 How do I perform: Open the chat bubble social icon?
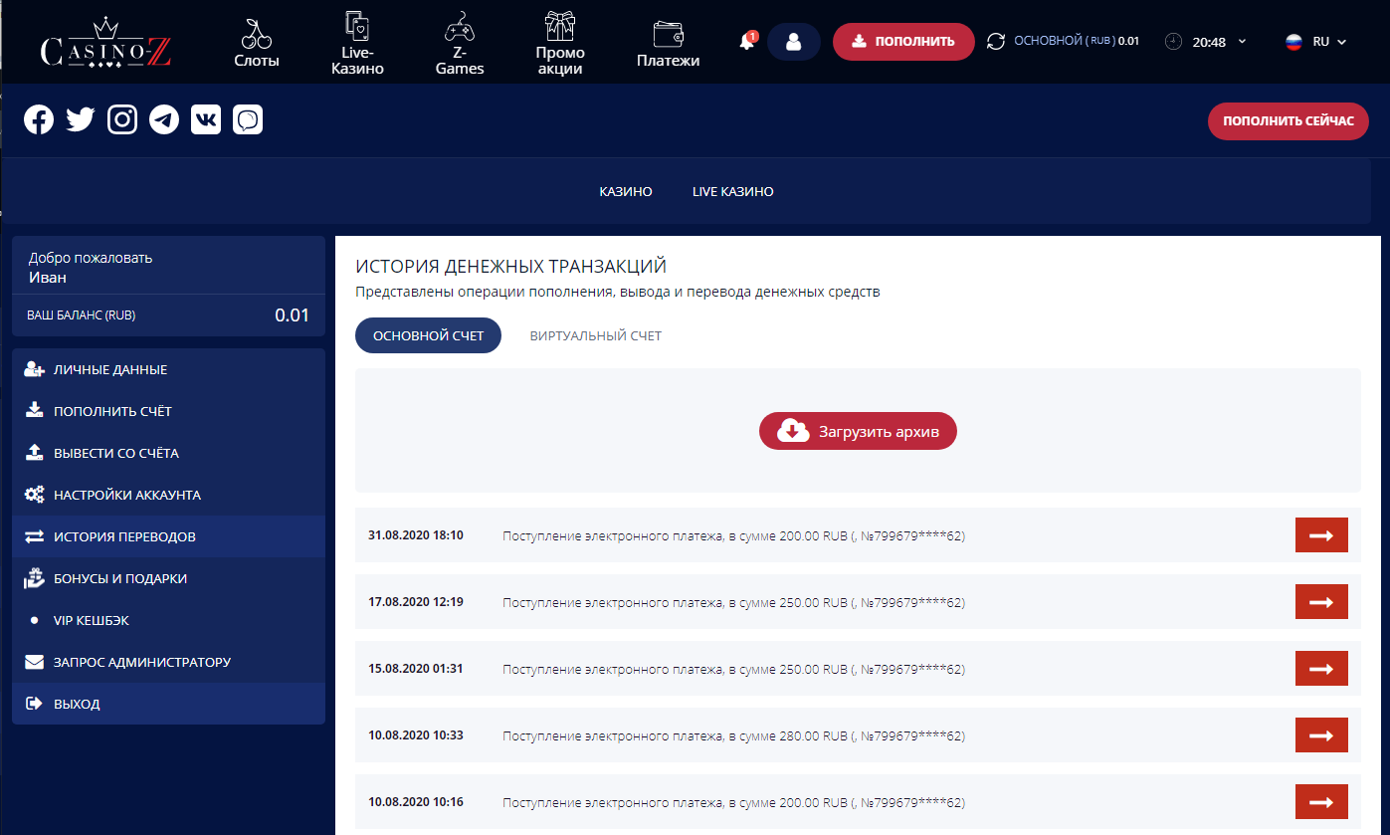(x=248, y=119)
